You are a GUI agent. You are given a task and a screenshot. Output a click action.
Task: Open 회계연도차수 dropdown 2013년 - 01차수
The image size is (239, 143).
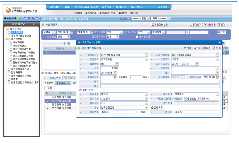[x=197, y=64]
